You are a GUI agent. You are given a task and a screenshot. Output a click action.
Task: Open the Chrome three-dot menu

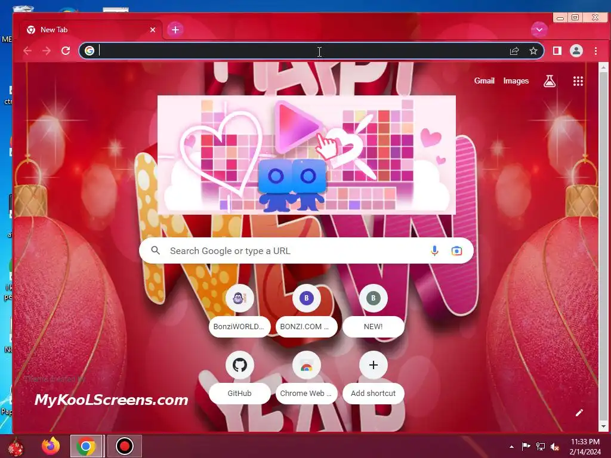(x=596, y=51)
